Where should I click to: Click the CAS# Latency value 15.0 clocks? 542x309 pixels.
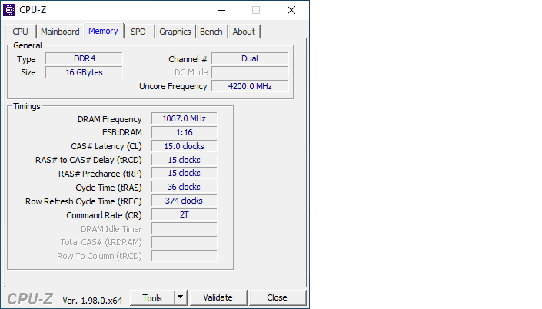coord(185,146)
